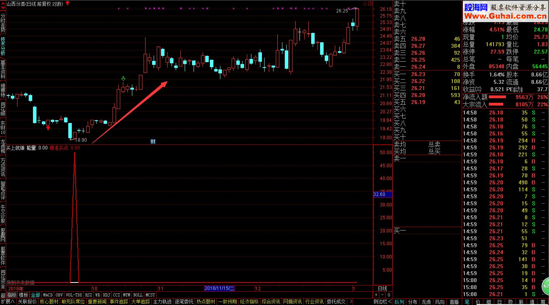Select the 价 tab

point(478,302)
